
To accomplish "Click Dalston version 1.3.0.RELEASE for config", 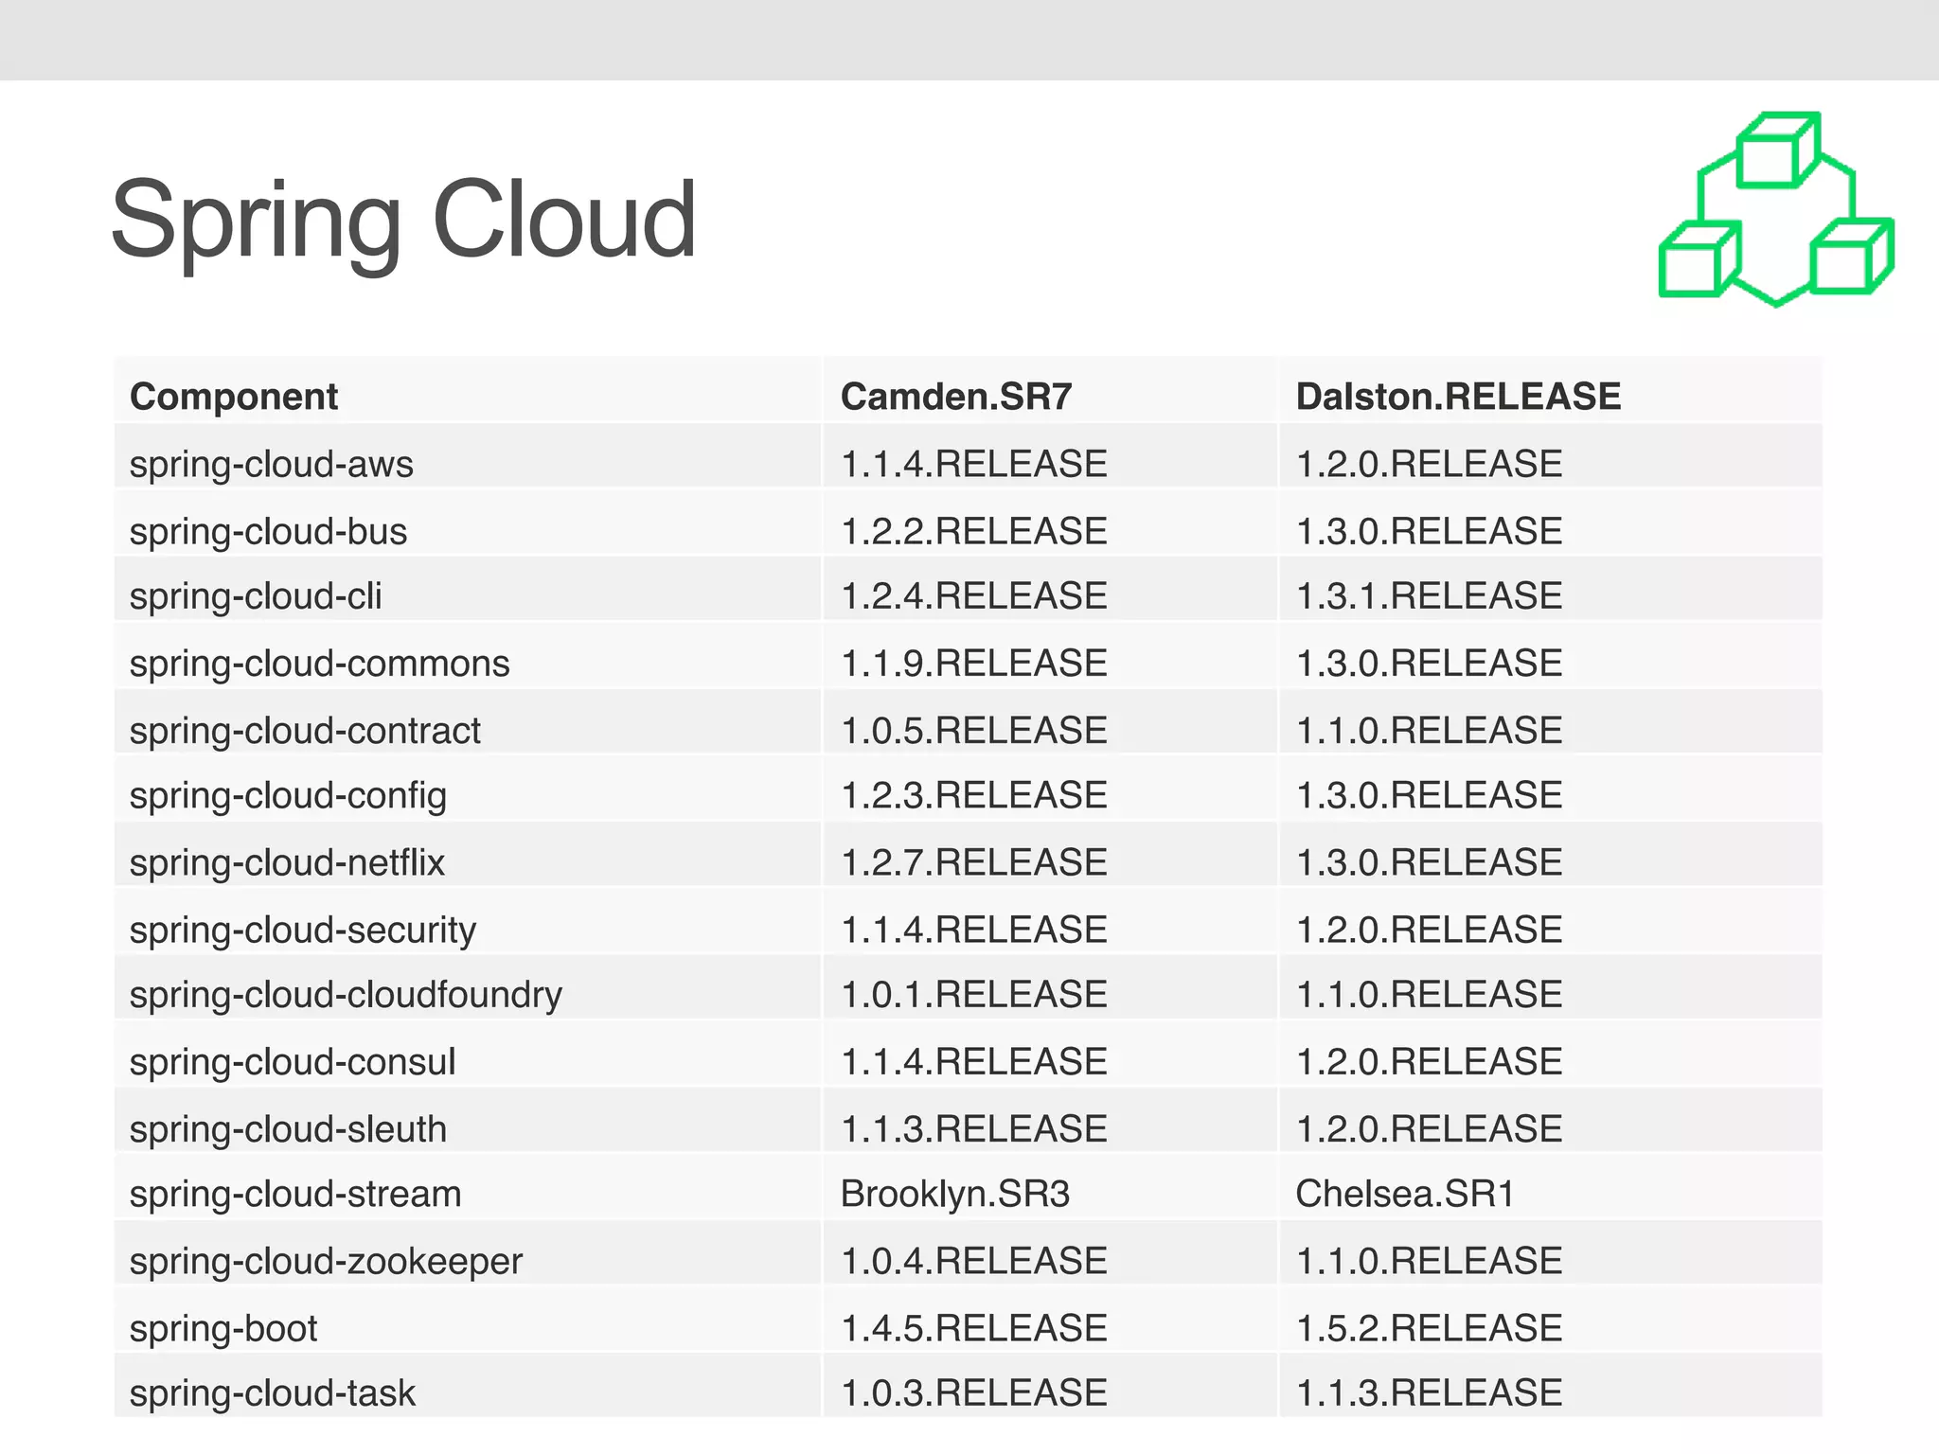I will click(x=1429, y=795).
